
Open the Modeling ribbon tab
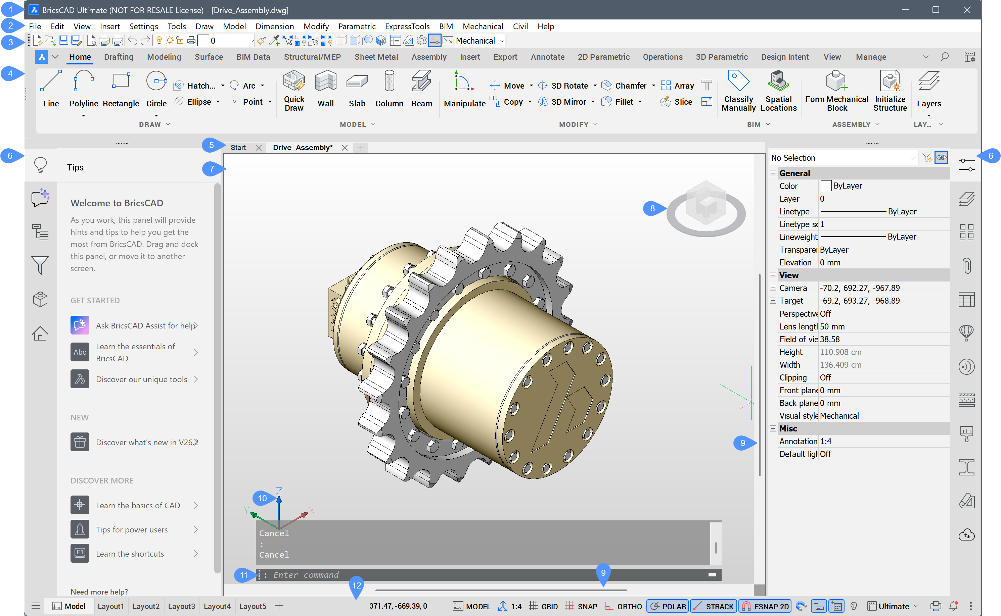tap(164, 57)
